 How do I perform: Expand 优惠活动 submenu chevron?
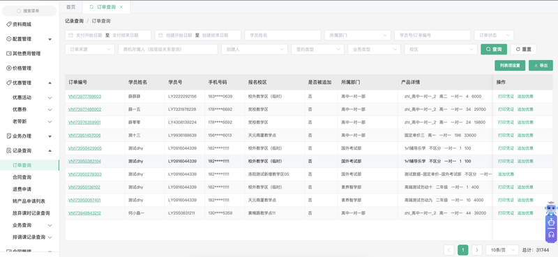50,98
